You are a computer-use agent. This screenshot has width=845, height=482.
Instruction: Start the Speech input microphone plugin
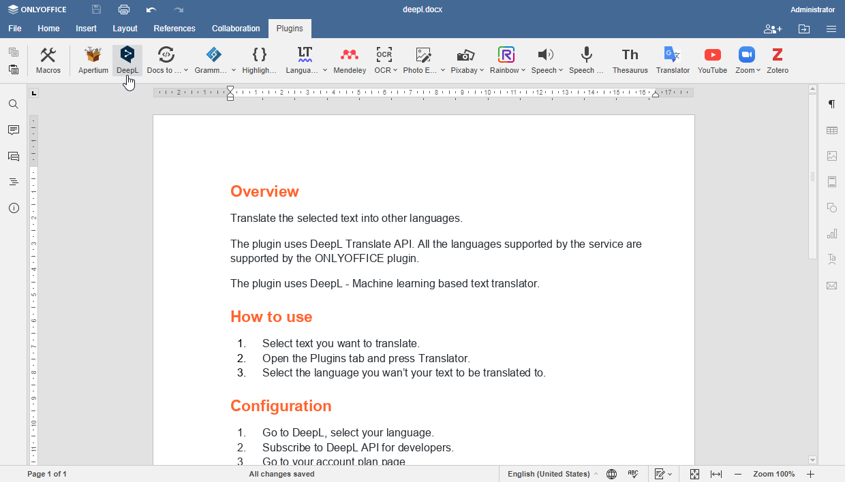point(586,61)
